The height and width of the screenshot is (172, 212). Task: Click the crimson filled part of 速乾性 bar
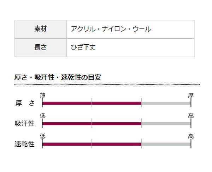pos(92,144)
